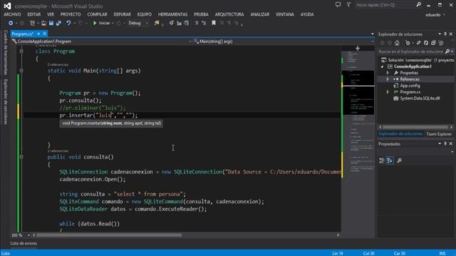Click the feedback speech bubble icon

(x=338, y=5)
